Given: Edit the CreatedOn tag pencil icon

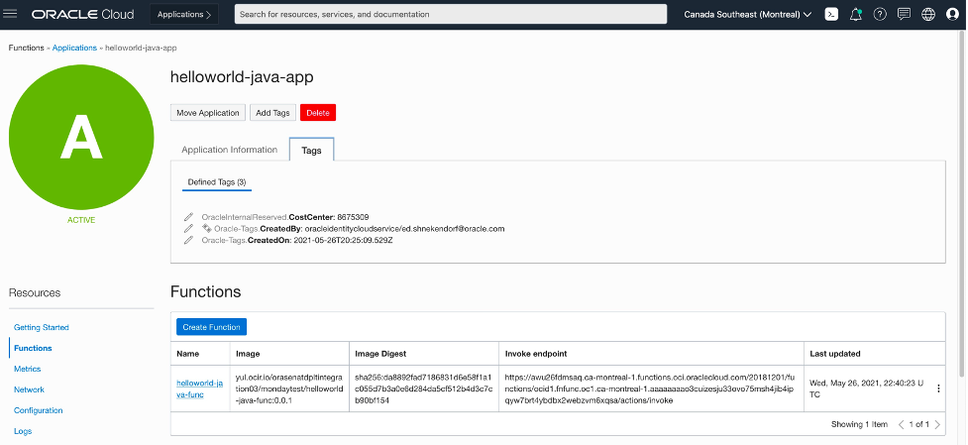Looking at the screenshot, I should [x=189, y=240].
